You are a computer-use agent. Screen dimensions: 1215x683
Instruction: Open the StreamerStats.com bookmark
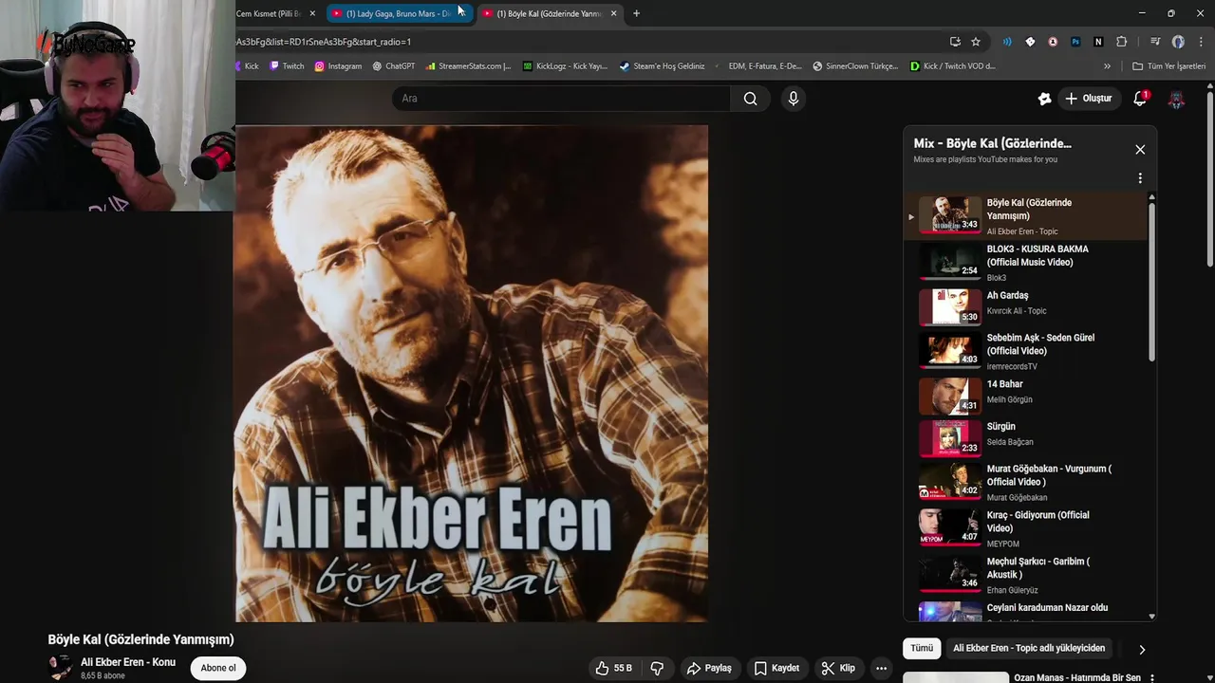point(469,66)
